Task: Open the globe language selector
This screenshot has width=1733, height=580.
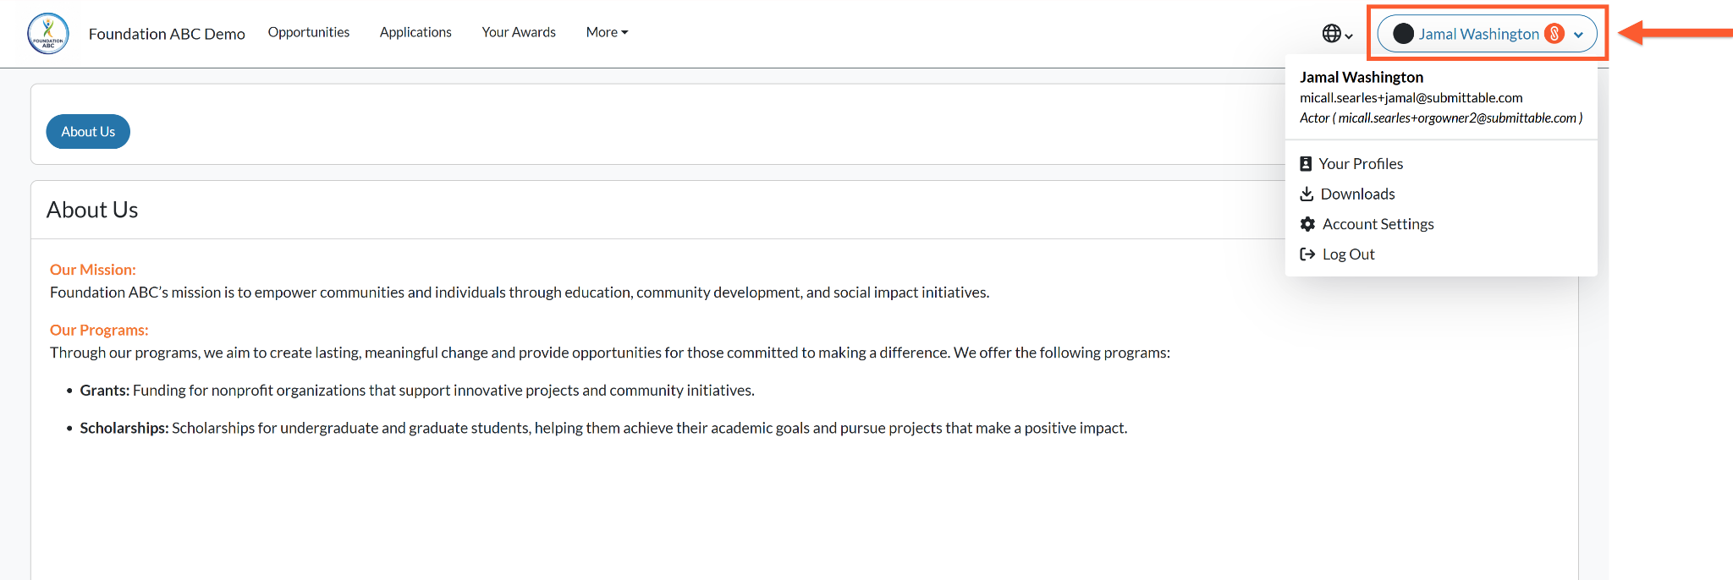Action: (x=1338, y=34)
